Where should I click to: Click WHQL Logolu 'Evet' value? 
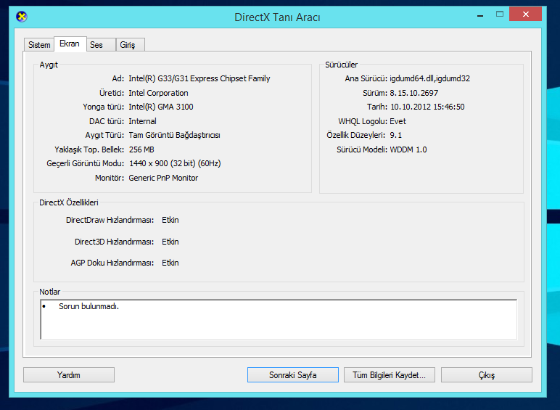click(x=398, y=121)
